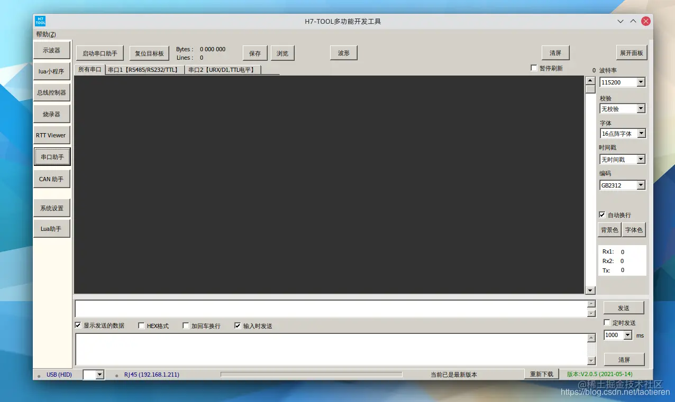Switch to the 所有串口 tab

click(89, 69)
